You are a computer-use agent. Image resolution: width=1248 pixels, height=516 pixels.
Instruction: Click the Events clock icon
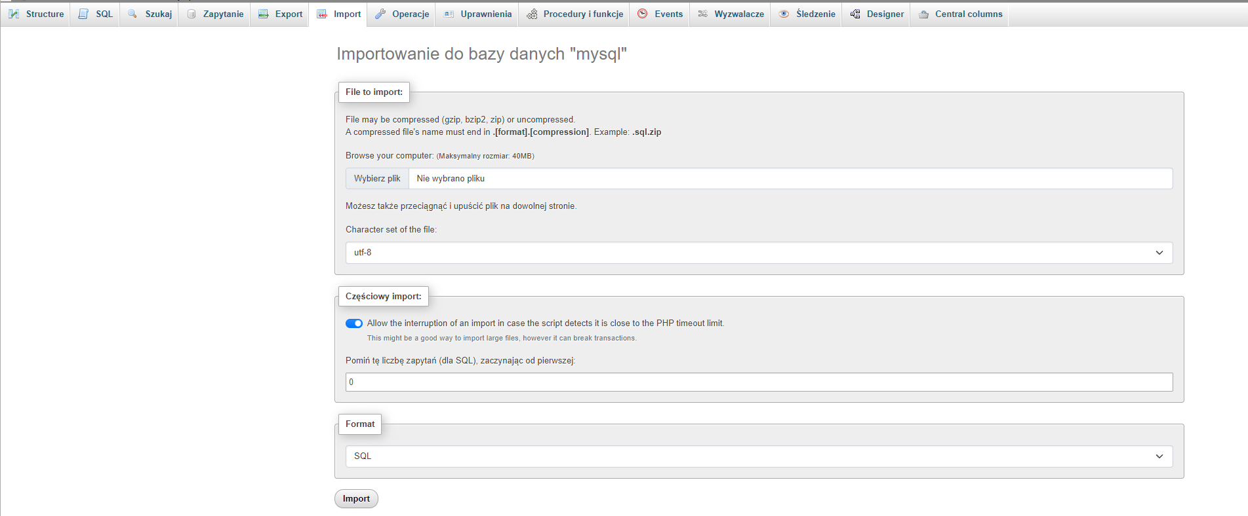point(643,14)
